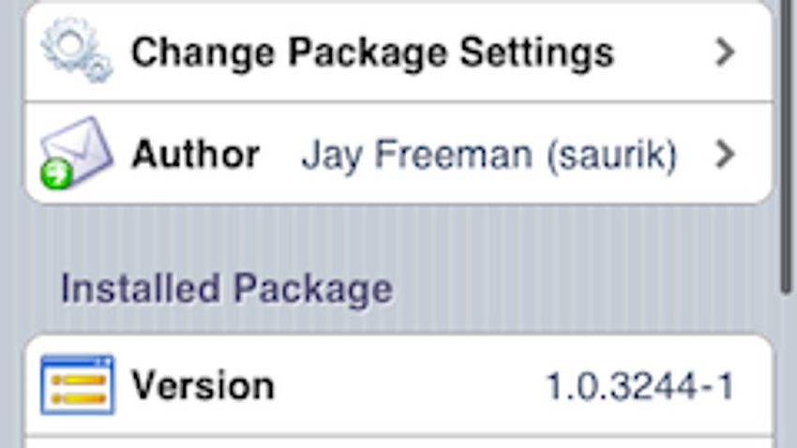Click the envelope icon next to Author

[76, 153]
